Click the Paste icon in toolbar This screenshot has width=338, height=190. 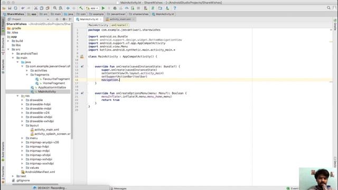[48, 8]
